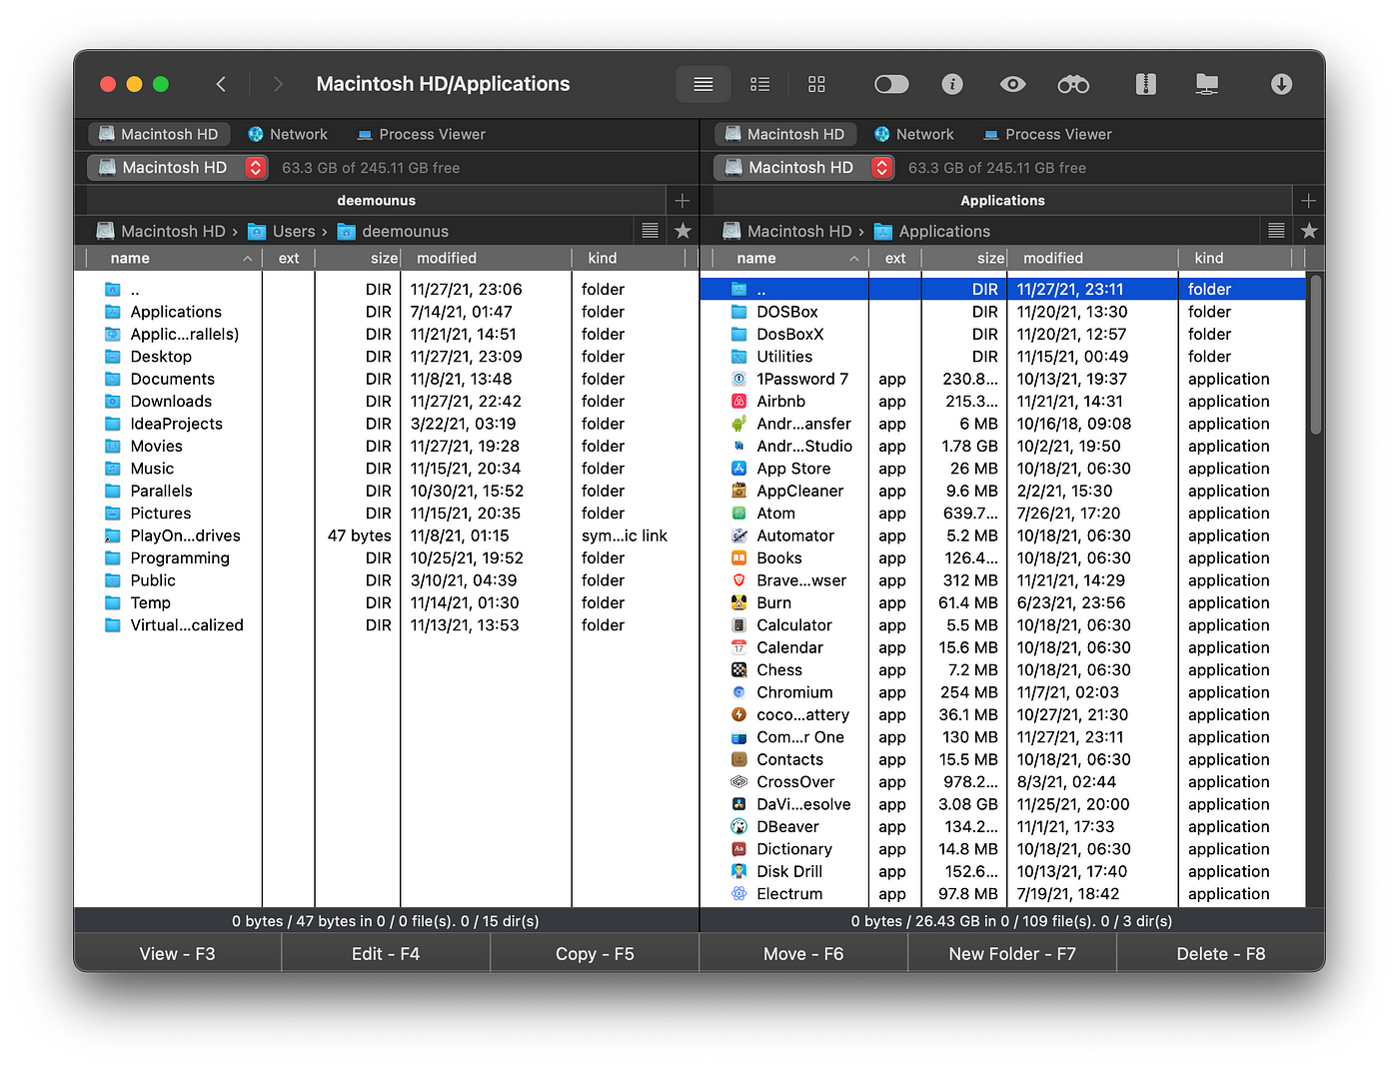
Task: Click Move - F6 button
Action: (803, 954)
